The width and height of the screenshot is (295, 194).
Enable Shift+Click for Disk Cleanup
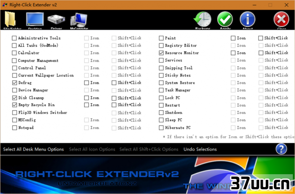[x=114, y=98]
